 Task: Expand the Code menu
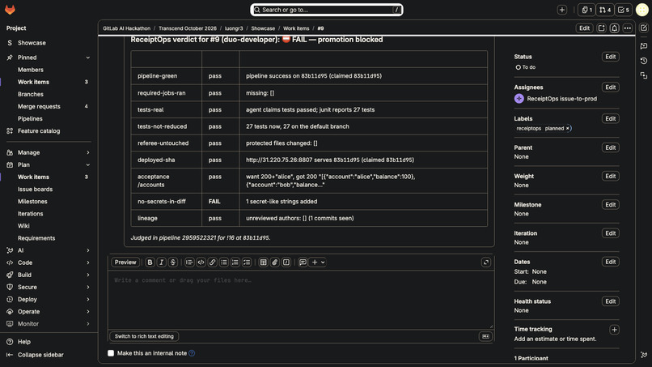[87, 262]
